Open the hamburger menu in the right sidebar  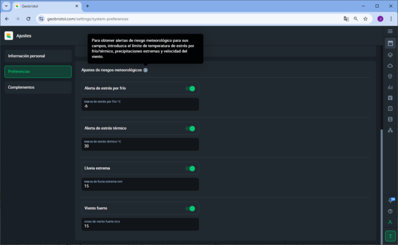(x=390, y=31)
